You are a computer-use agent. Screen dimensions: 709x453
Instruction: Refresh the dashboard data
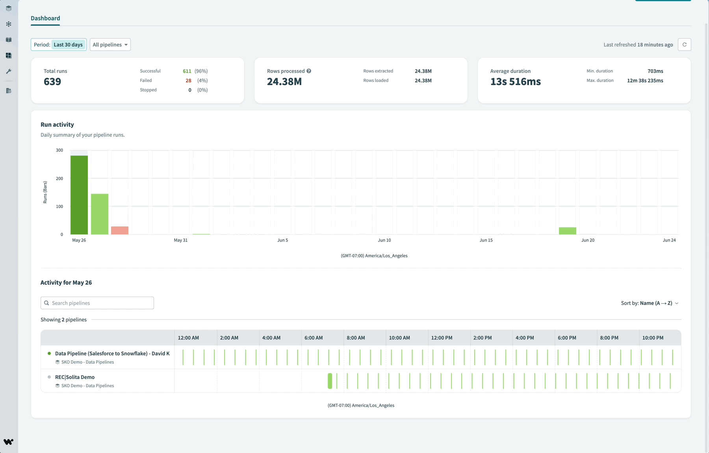click(x=684, y=45)
